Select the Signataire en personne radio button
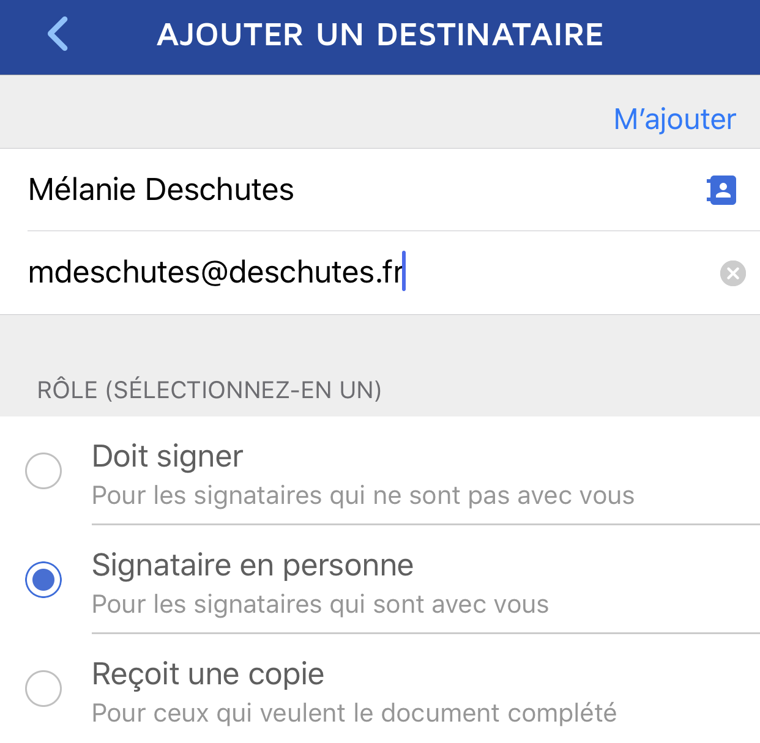Image resolution: width=760 pixels, height=743 pixels. point(43,580)
